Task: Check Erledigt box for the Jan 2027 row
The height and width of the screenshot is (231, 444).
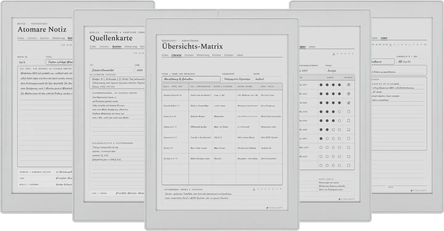Action: pos(349,139)
